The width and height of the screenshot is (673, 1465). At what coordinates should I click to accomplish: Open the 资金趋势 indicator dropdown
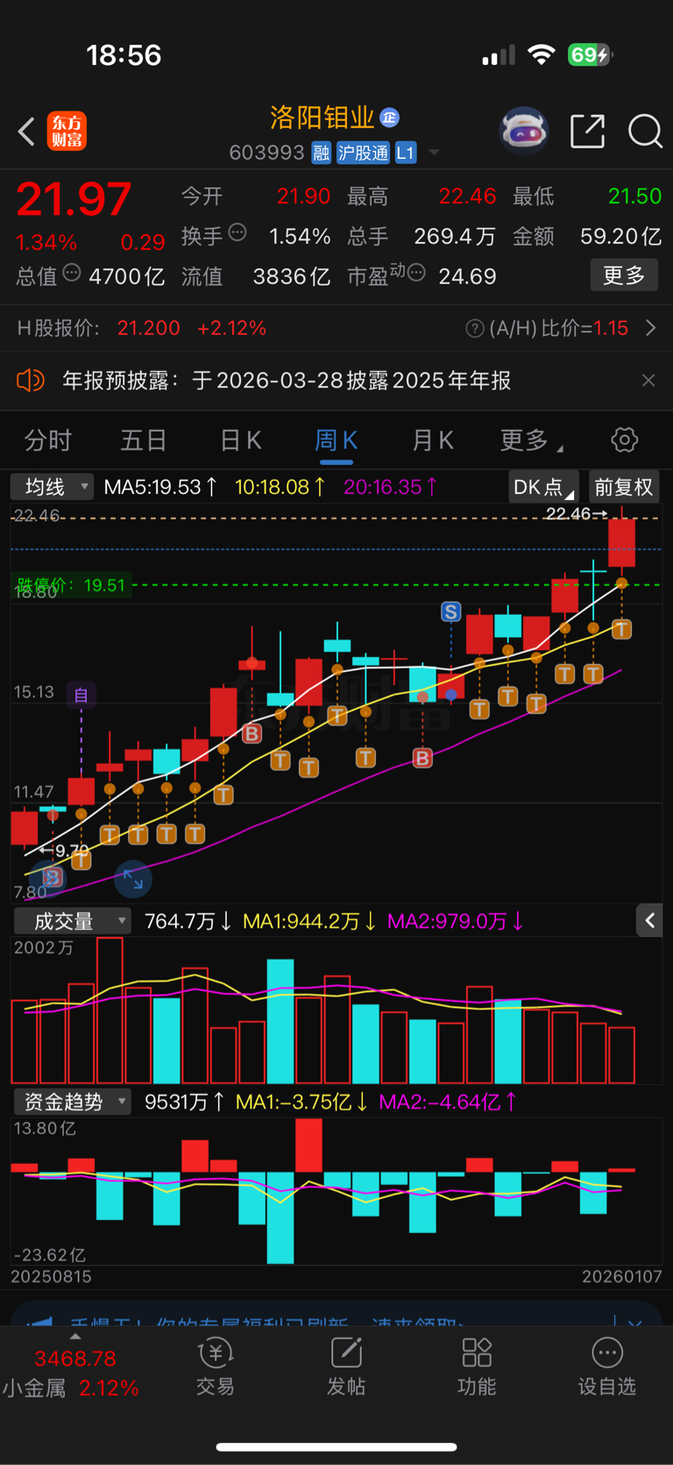pyautogui.click(x=72, y=1102)
